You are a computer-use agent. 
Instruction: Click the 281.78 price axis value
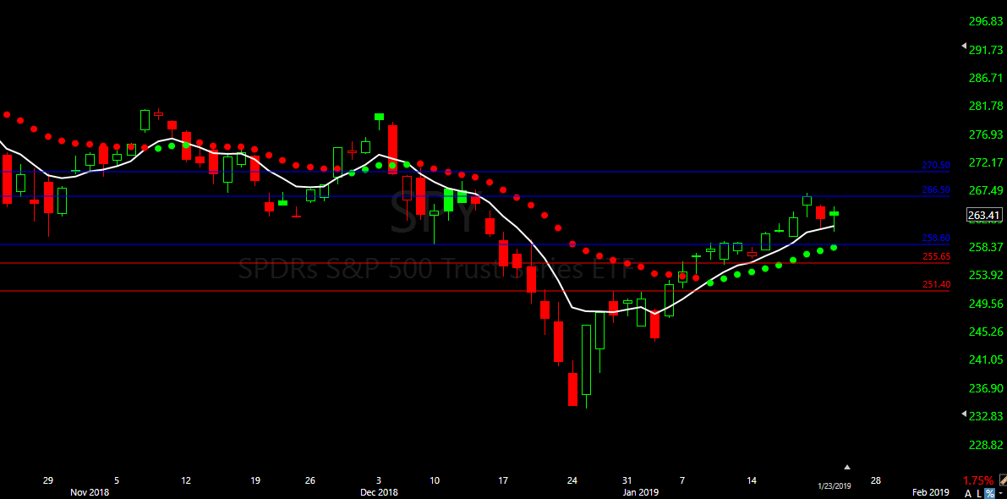(986, 106)
